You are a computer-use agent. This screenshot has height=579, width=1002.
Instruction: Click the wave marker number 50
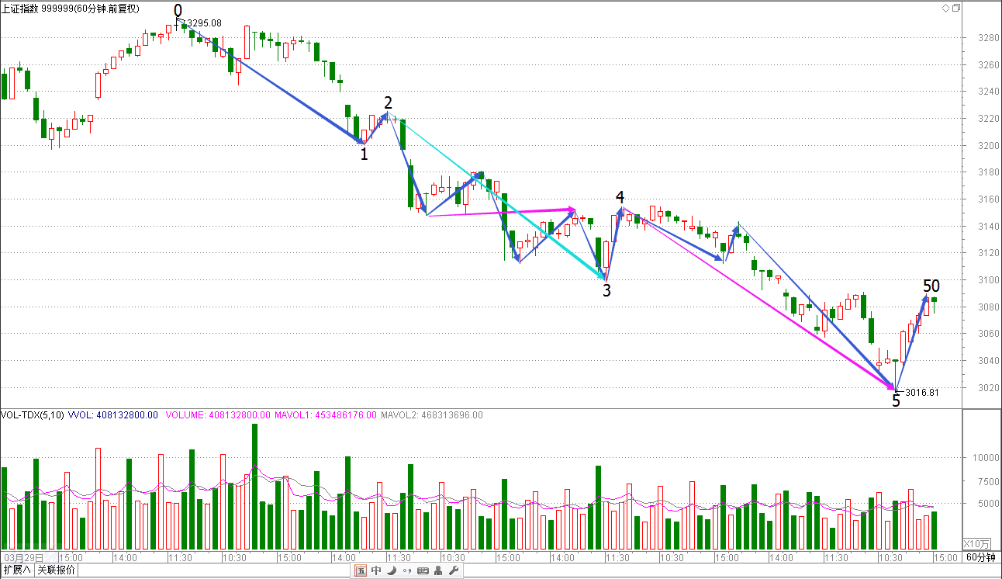931,286
